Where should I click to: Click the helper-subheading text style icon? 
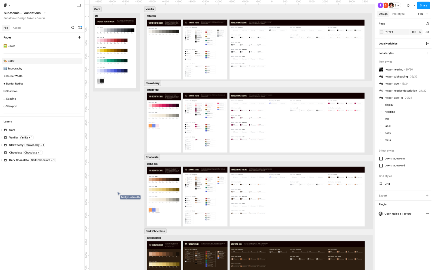pos(381,76)
